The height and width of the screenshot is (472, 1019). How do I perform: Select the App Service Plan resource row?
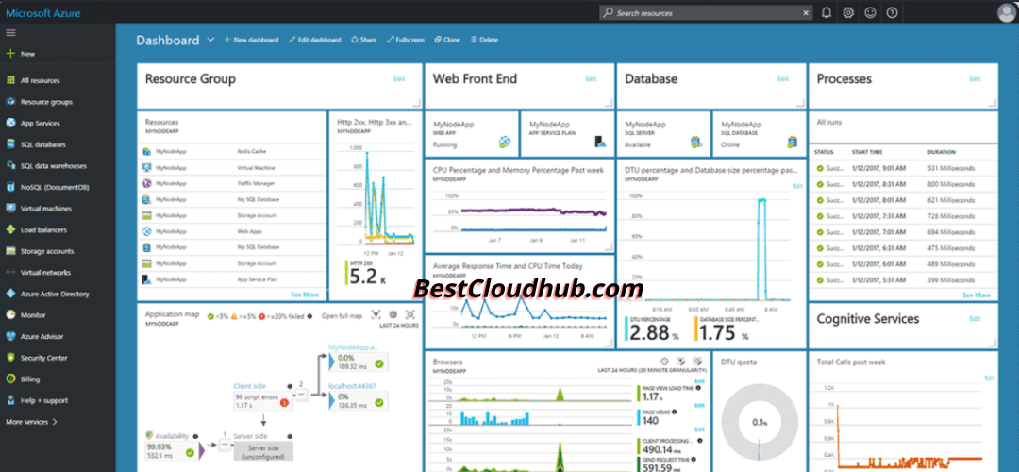233,279
